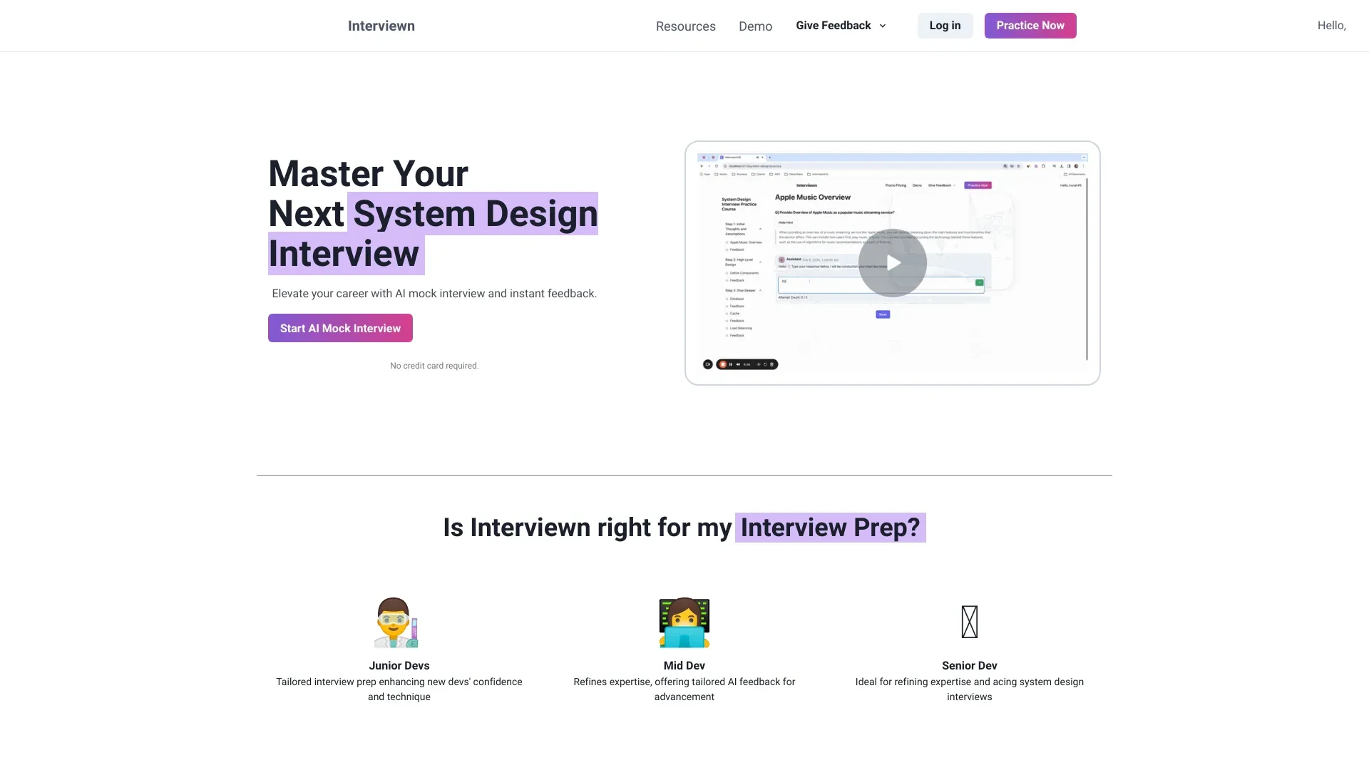Click the Interviewn logo text
The width and height of the screenshot is (1369, 770).
tap(381, 26)
